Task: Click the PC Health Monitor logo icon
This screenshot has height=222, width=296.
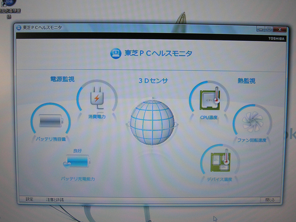Action: [116, 53]
